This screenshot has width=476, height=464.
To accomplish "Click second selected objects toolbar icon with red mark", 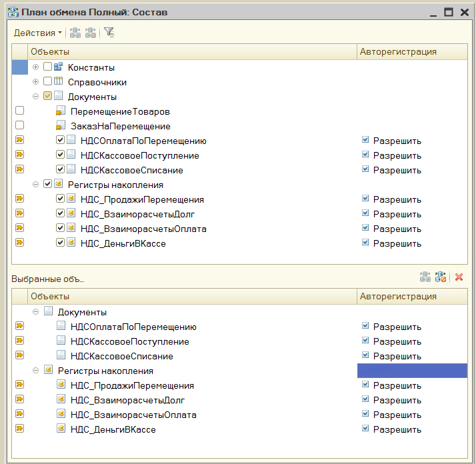I will click(x=441, y=277).
